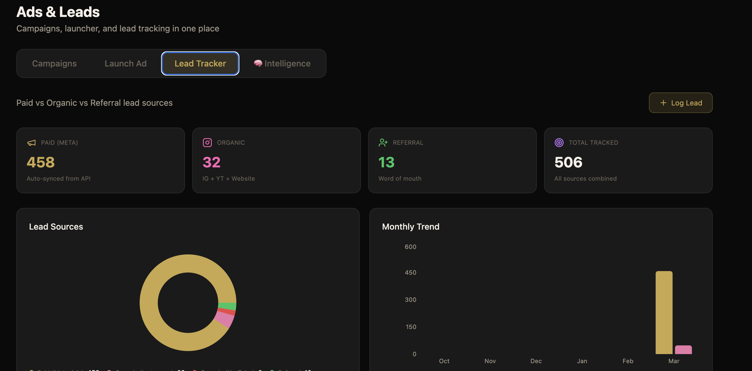Click the target icon on Total Tracked card

(559, 143)
